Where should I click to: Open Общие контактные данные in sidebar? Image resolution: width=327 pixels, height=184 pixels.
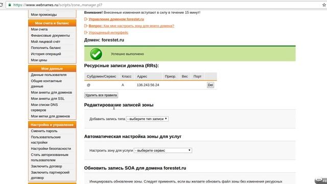[x=46, y=83]
